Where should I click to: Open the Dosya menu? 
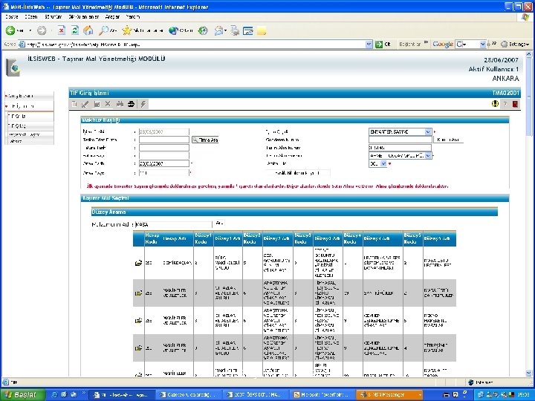point(12,16)
